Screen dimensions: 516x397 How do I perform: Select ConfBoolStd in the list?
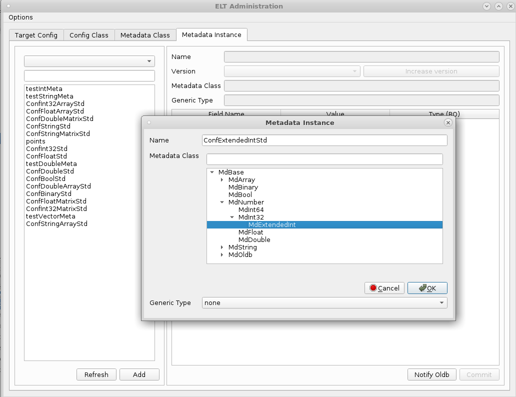tap(45, 178)
